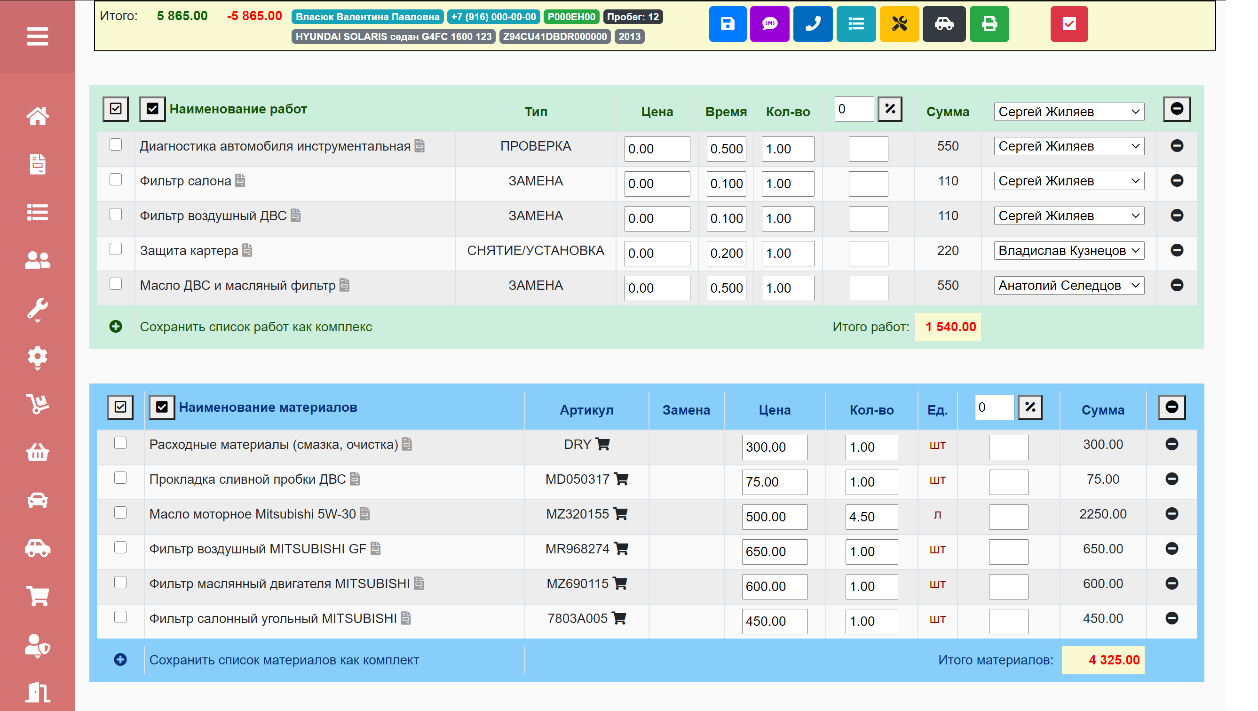Screen dimensions: 1258x711
Task: Click the time field 0.200 for Защита картера
Action: [726, 253]
